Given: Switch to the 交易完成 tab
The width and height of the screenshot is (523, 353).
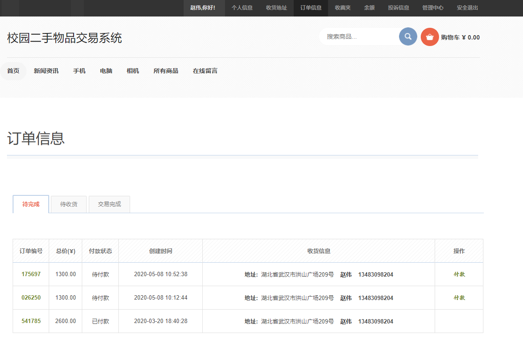Looking at the screenshot, I should point(109,204).
